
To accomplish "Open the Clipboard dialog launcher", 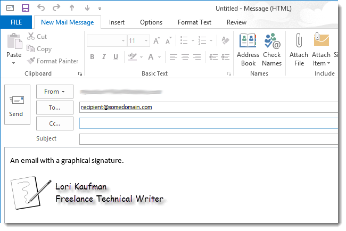I will pyautogui.click(x=80, y=74).
